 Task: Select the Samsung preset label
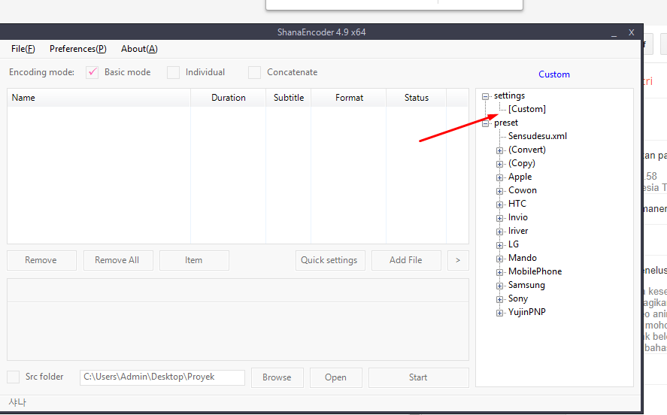[526, 286]
